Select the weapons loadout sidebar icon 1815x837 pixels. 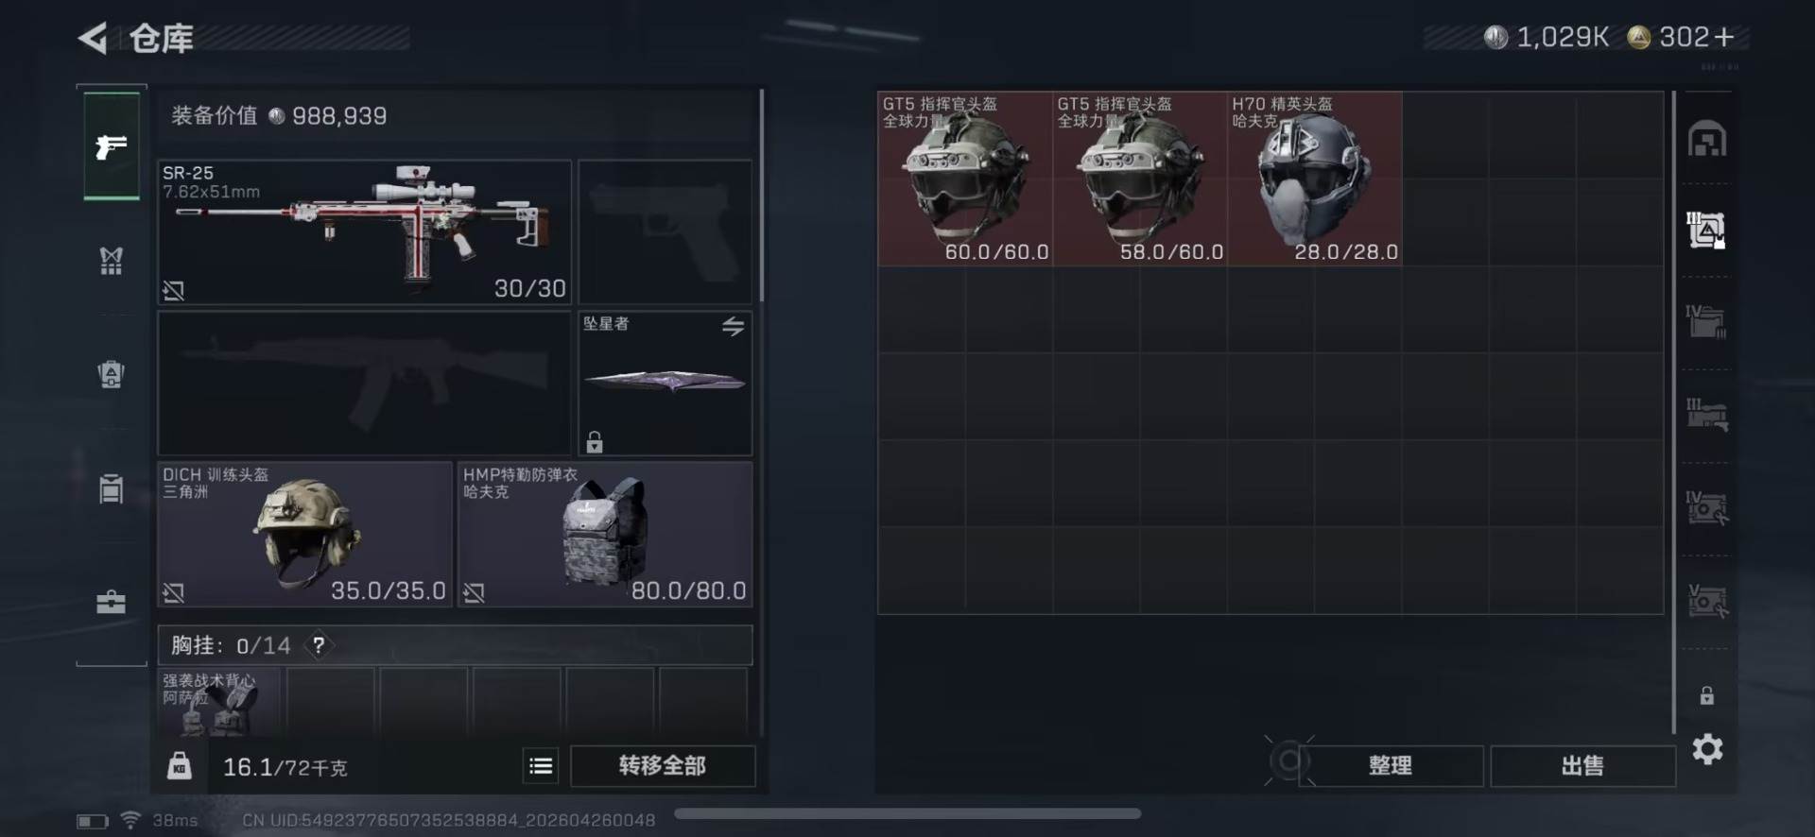click(112, 146)
